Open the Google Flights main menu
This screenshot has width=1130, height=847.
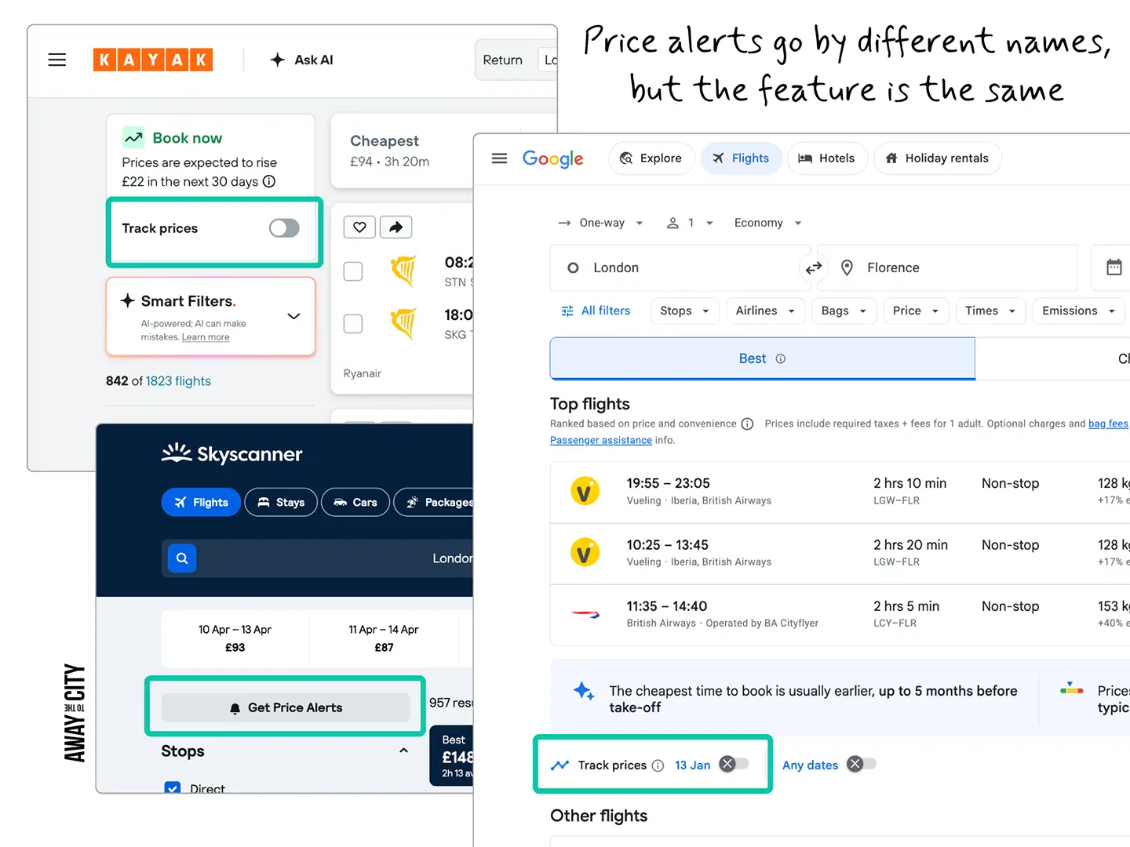(499, 158)
